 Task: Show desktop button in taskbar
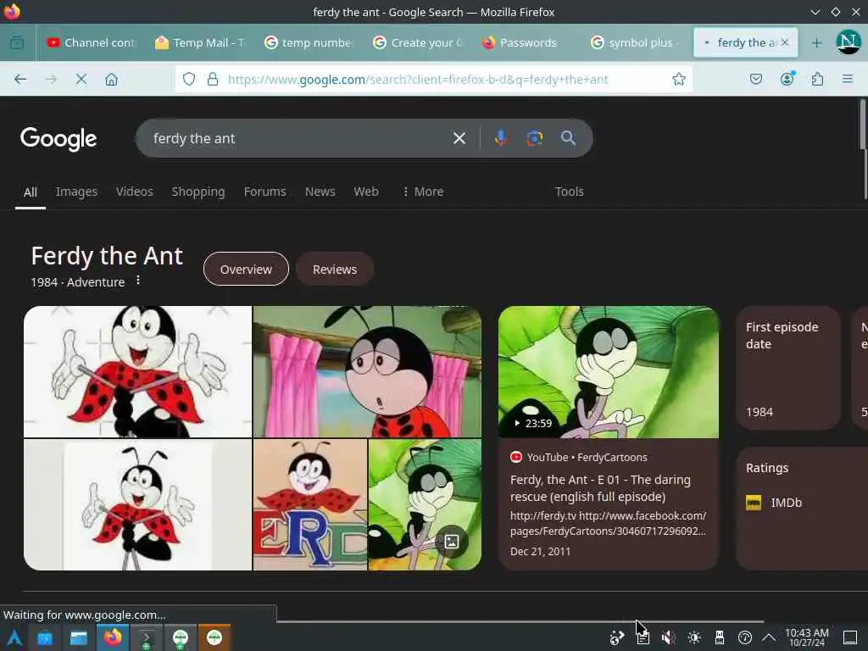click(850, 637)
